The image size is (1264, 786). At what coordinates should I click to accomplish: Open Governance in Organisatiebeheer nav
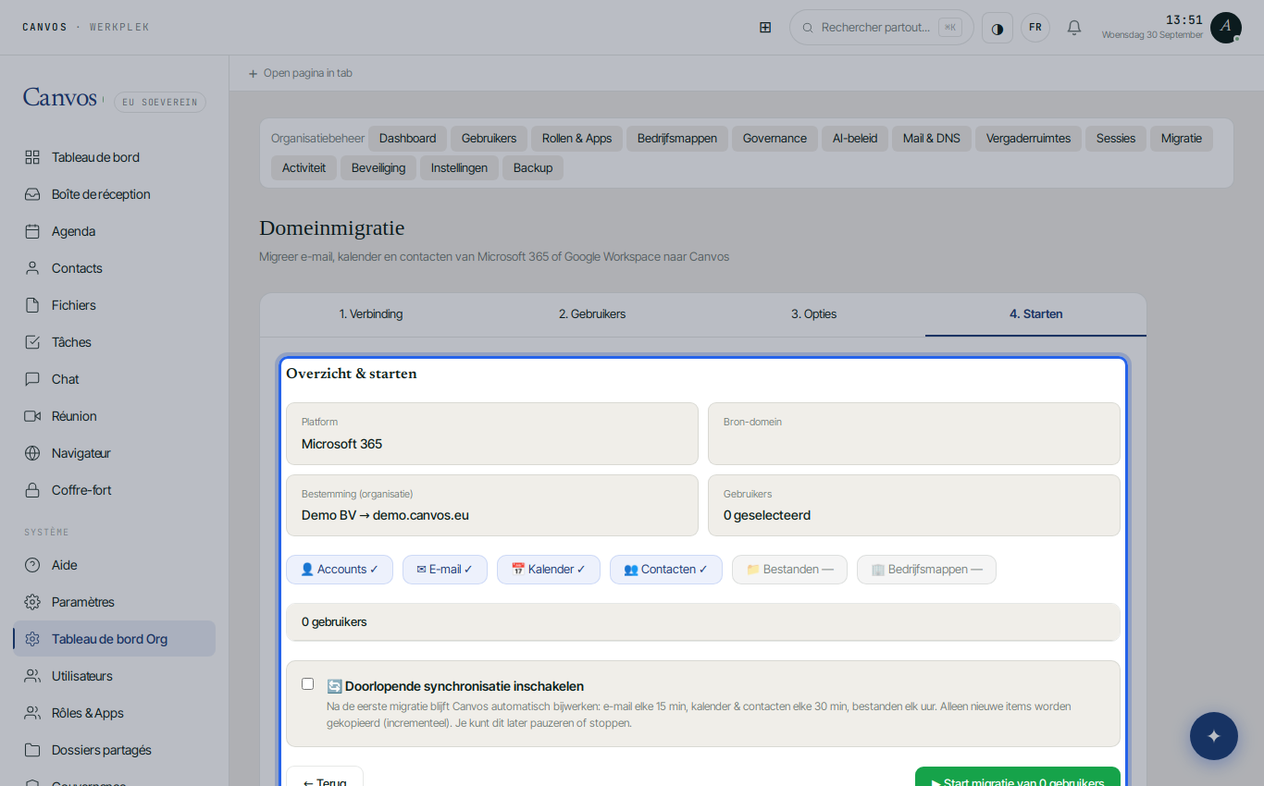click(775, 139)
